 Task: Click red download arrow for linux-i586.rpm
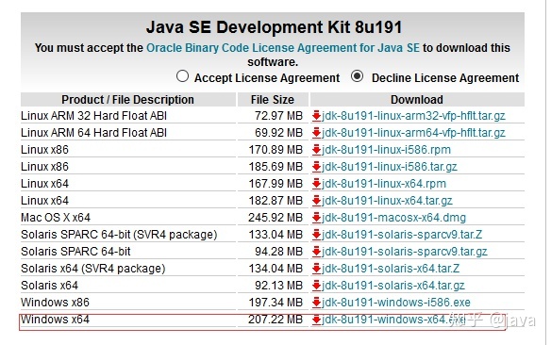click(x=316, y=150)
